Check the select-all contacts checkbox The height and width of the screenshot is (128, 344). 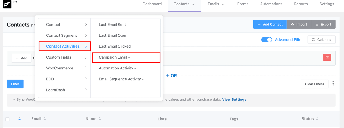coord(8,119)
